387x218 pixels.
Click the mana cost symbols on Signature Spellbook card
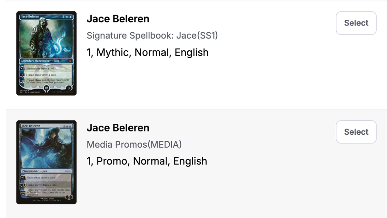coord(67,16)
